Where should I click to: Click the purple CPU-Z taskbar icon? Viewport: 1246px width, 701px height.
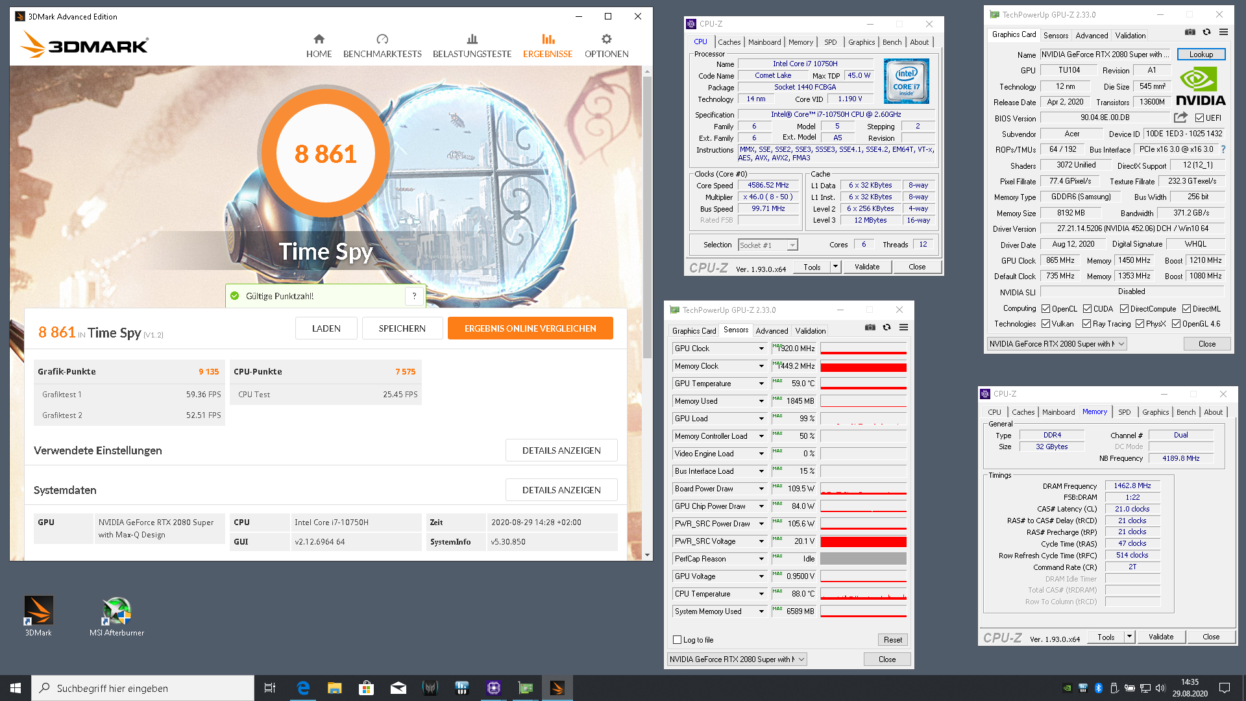point(494,688)
